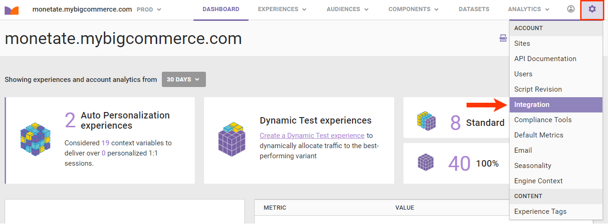Click the 100% value text
The image size is (608, 224).
[x=487, y=163]
